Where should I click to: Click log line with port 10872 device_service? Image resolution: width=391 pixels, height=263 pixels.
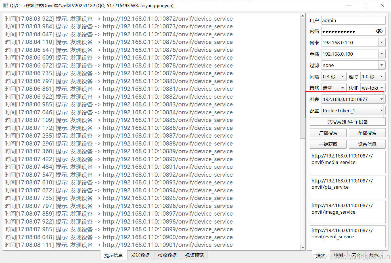click(119, 19)
